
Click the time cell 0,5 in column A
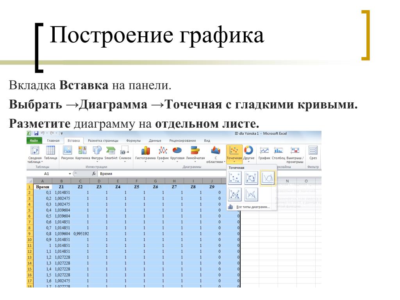click(43, 216)
